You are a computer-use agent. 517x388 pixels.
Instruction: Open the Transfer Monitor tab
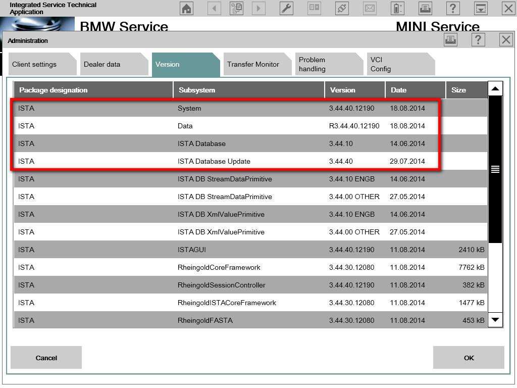(257, 64)
